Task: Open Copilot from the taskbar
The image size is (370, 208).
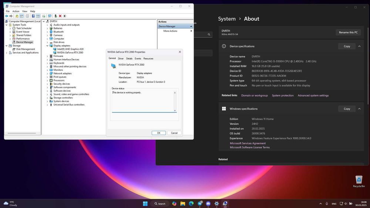Action: [174, 204]
